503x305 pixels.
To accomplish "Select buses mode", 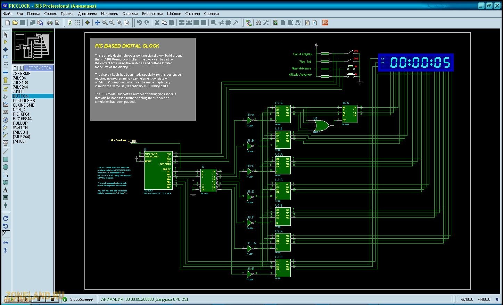I will tap(6, 72).
